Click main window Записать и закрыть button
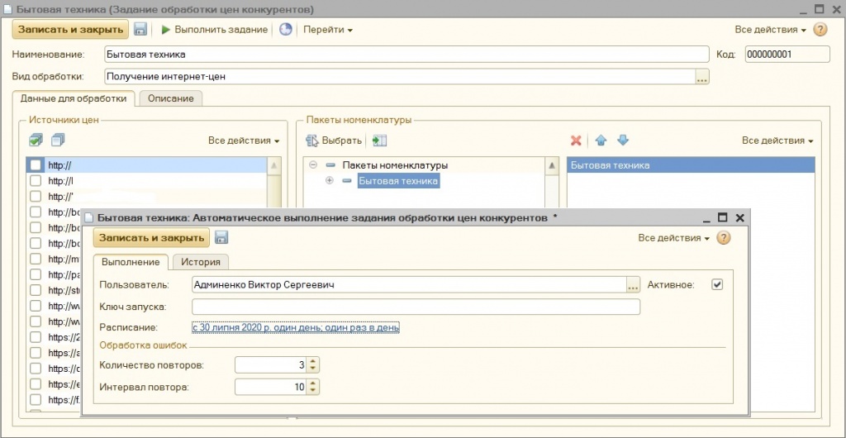Screen dimensions: 846x438 pos(71,30)
